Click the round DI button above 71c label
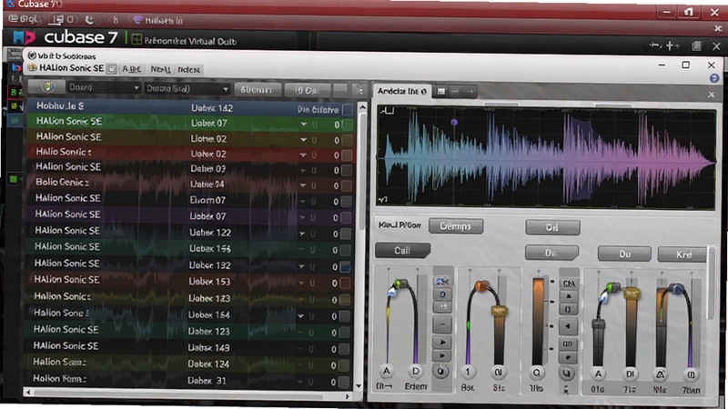This screenshot has height=409, width=728. click(x=630, y=374)
